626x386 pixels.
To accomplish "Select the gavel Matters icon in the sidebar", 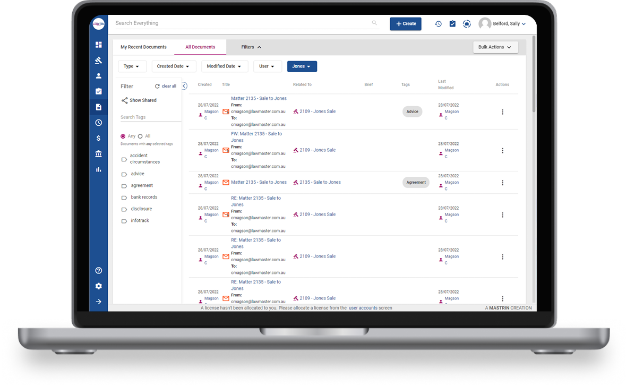I will [x=98, y=60].
